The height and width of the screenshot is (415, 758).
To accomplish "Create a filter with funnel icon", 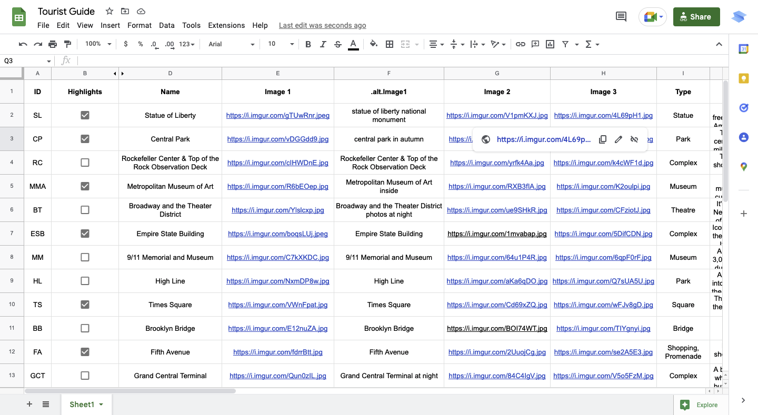I will click(565, 44).
